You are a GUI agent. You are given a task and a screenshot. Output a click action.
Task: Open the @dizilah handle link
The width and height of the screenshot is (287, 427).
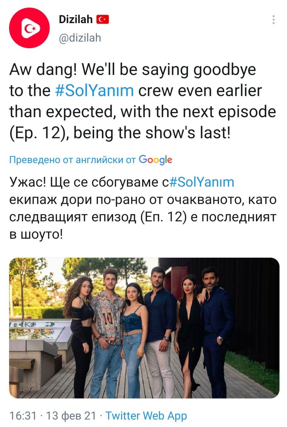[80, 38]
